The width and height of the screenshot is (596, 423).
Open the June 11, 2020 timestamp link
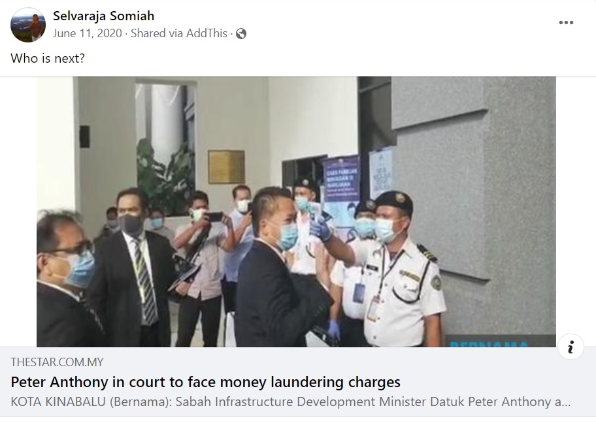[88, 33]
